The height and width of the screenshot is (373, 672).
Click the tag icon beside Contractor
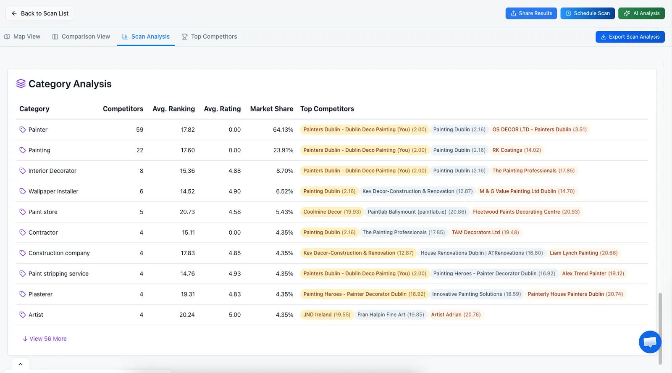[23, 233]
